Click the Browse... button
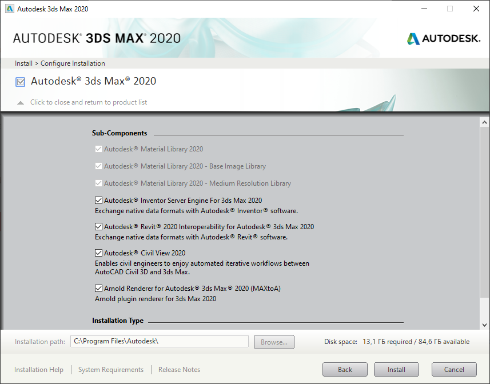This screenshot has width=490, height=384. [274, 342]
